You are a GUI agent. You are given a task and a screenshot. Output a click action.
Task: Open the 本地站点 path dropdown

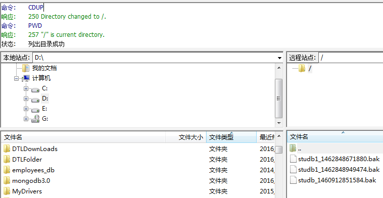tap(279, 58)
